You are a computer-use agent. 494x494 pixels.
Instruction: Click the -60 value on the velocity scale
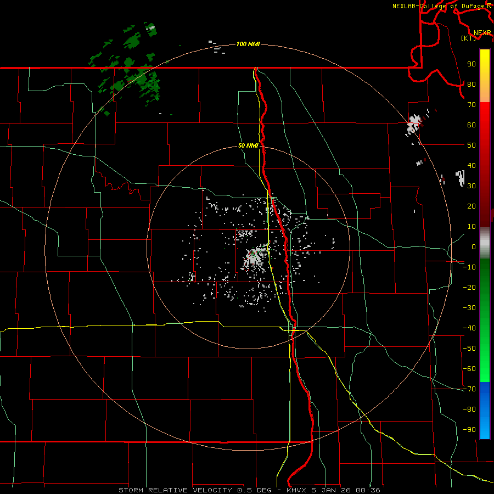click(x=469, y=369)
